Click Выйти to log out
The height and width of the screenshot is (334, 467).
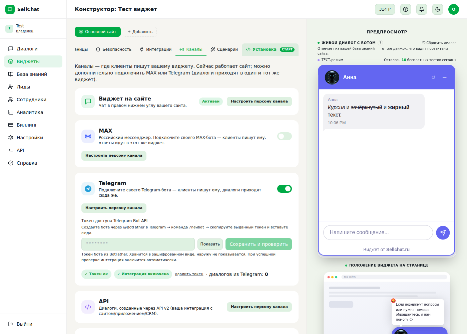point(33,324)
